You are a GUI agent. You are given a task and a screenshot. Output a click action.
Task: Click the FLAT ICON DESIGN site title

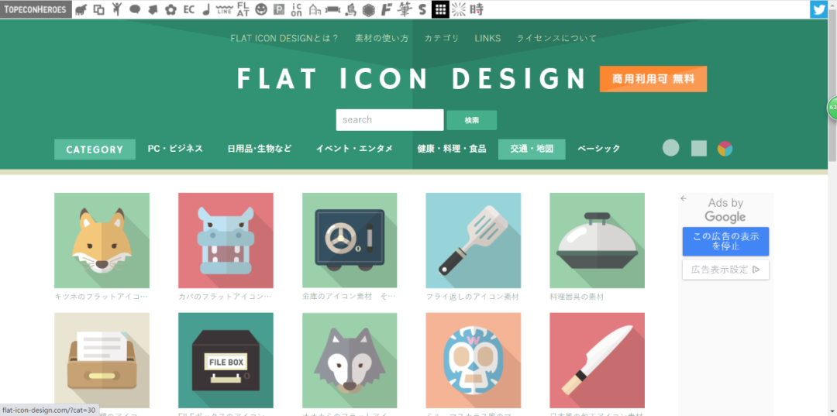coord(412,79)
